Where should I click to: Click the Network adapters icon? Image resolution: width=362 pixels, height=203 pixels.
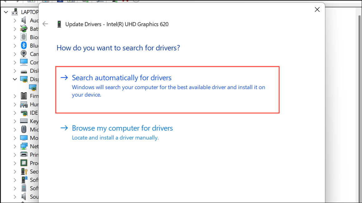pyautogui.click(x=24, y=146)
